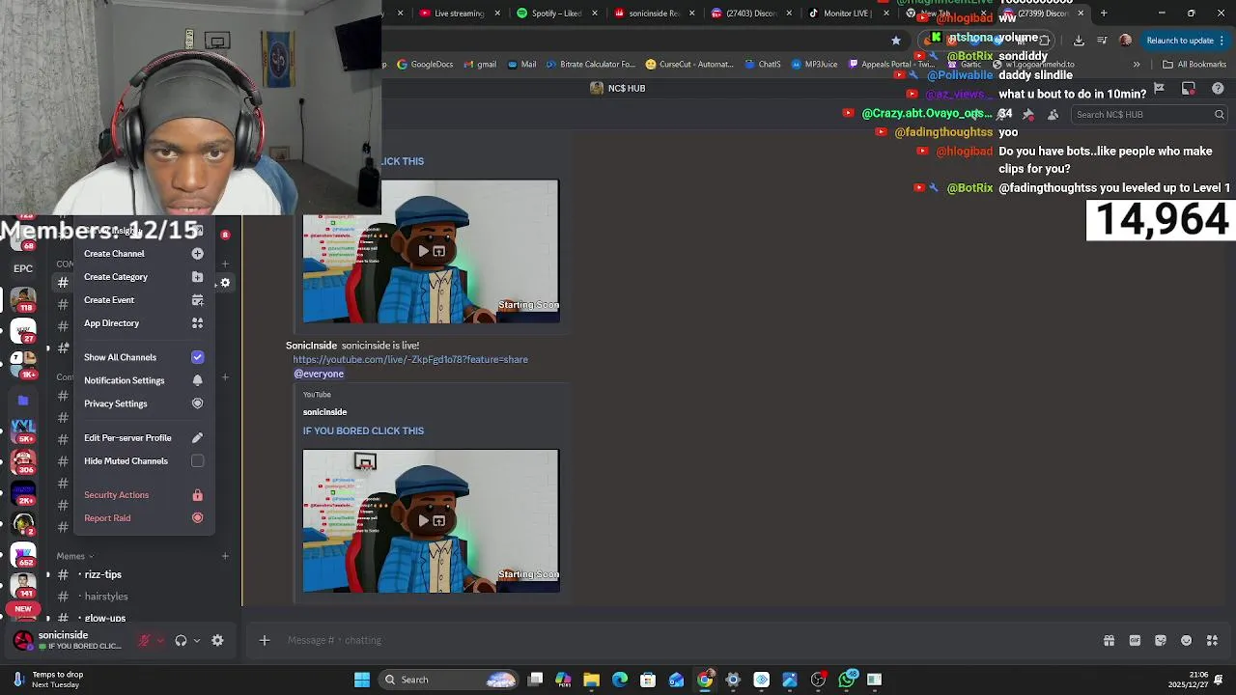Click the @everyone mention
This screenshot has height=695, width=1236.
[319, 374]
